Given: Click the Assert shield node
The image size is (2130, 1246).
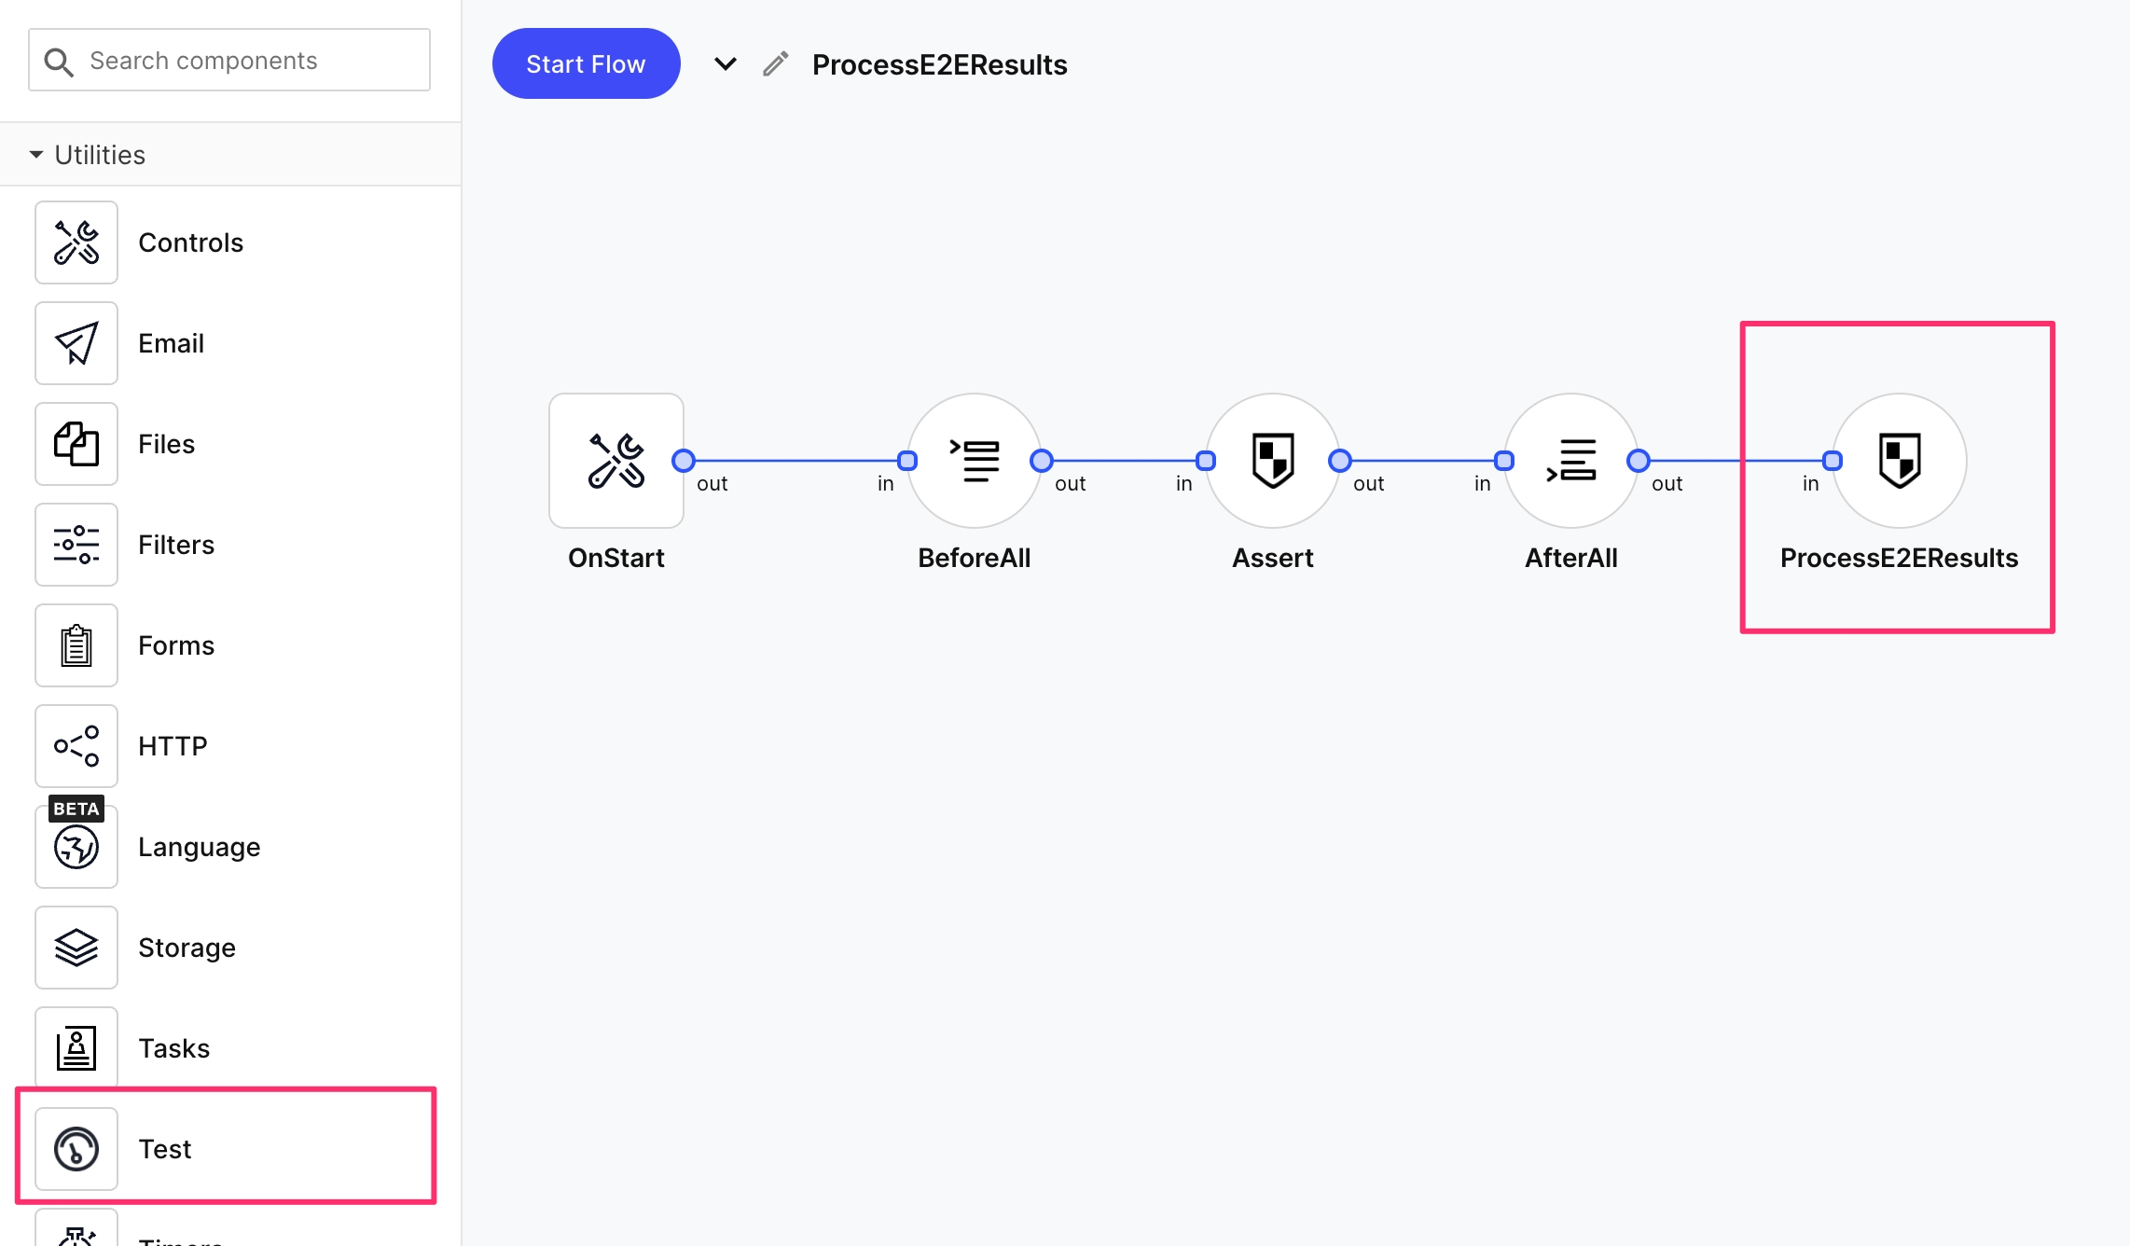Looking at the screenshot, I should pos(1273,461).
